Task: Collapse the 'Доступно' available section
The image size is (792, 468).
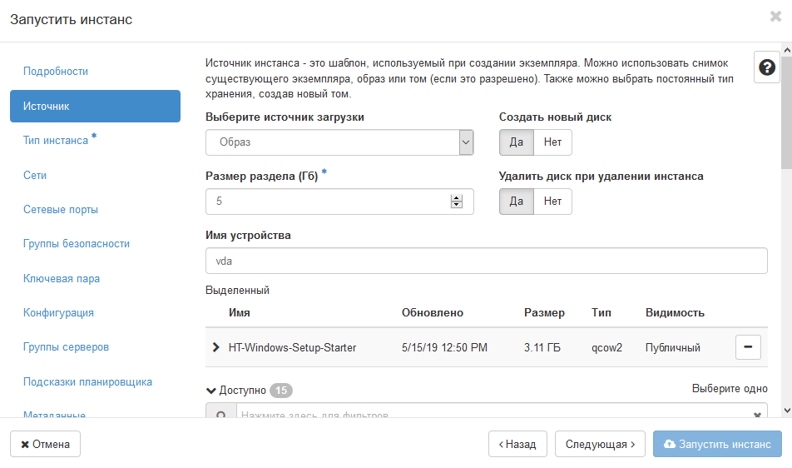Action: pyautogui.click(x=211, y=390)
